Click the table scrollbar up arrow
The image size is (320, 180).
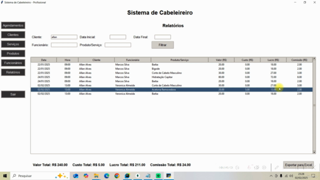click(x=314, y=59)
